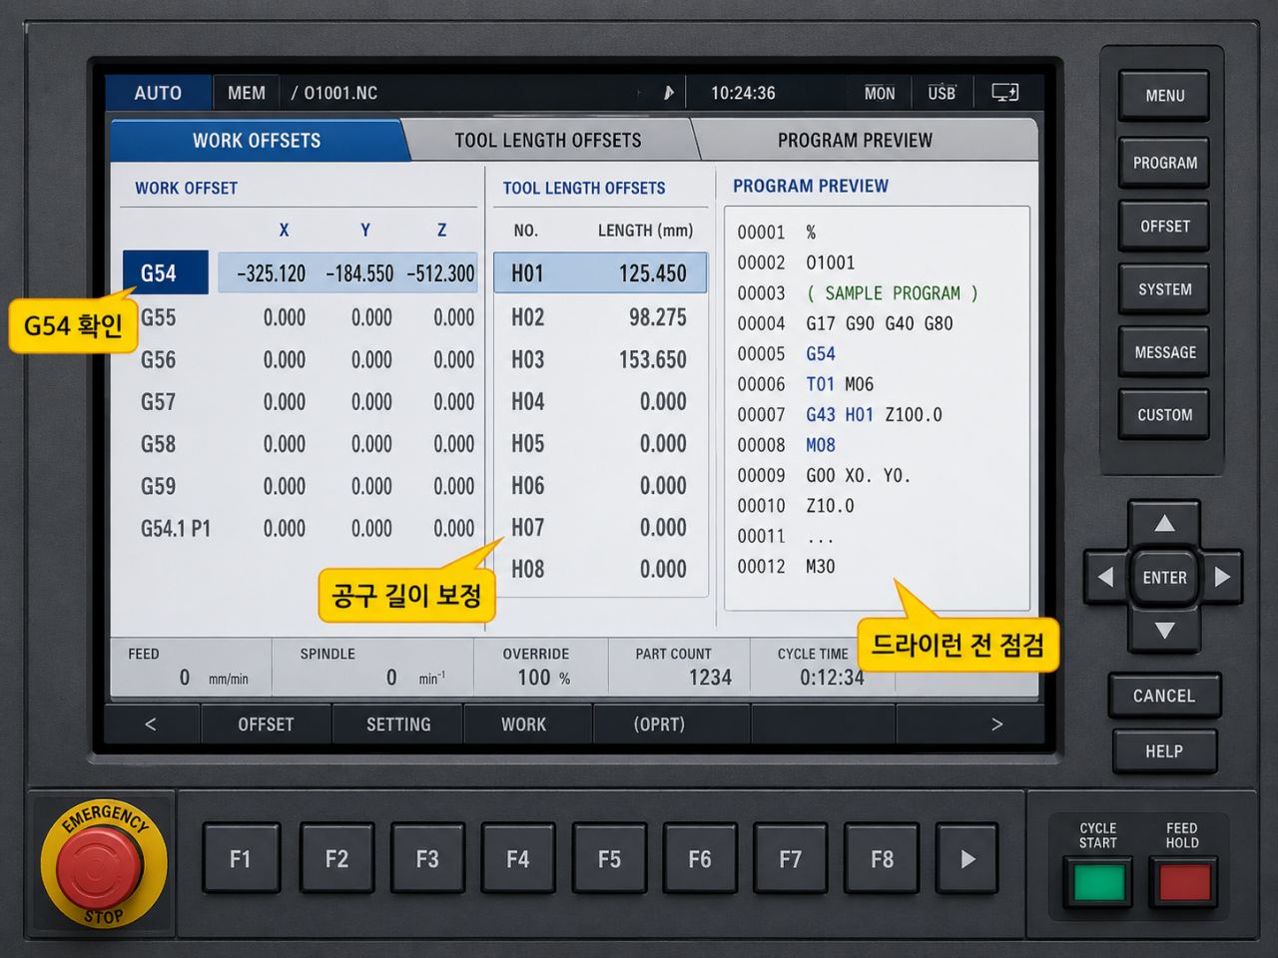
Task: Click the left arrow navigation key
Action: coord(1105,577)
